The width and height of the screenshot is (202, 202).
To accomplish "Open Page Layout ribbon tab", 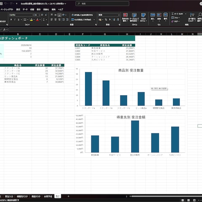I will tap(7, 10).
